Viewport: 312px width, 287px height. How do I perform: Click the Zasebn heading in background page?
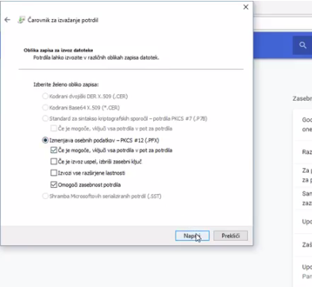coord(302,98)
